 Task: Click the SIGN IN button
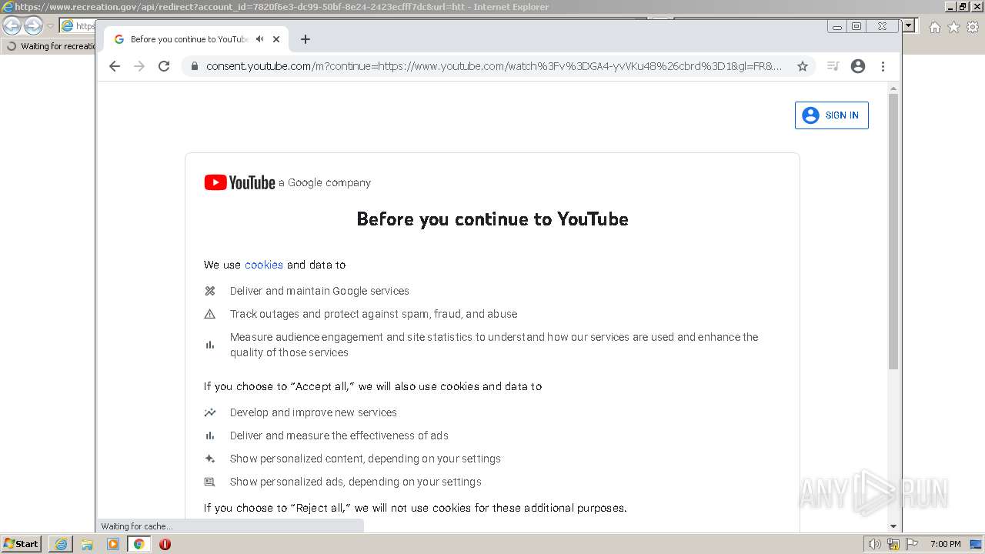coord(832,115)
